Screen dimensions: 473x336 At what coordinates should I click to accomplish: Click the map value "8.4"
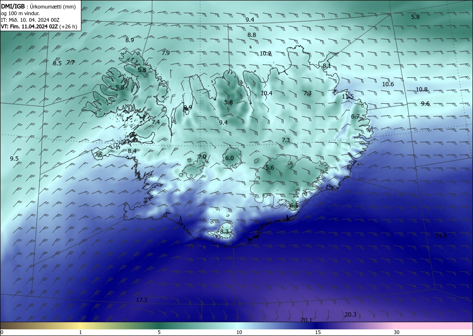coord(132,151)
